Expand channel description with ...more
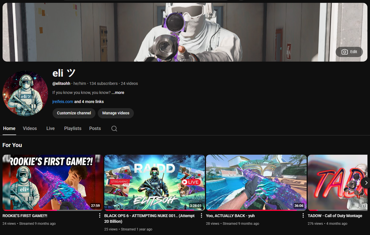Image resolution: width=370 pixels, height=235 pixels. (x=118, y=93)
